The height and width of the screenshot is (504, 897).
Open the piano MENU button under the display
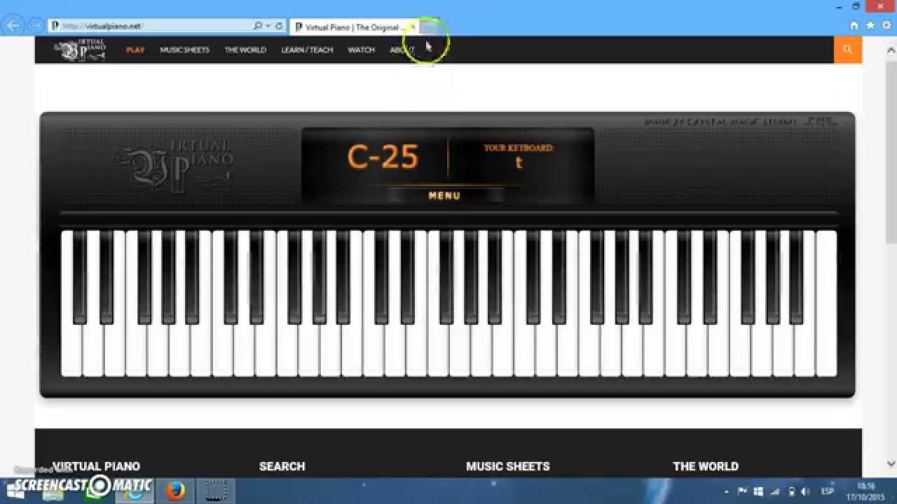click(x=445, y=196)
